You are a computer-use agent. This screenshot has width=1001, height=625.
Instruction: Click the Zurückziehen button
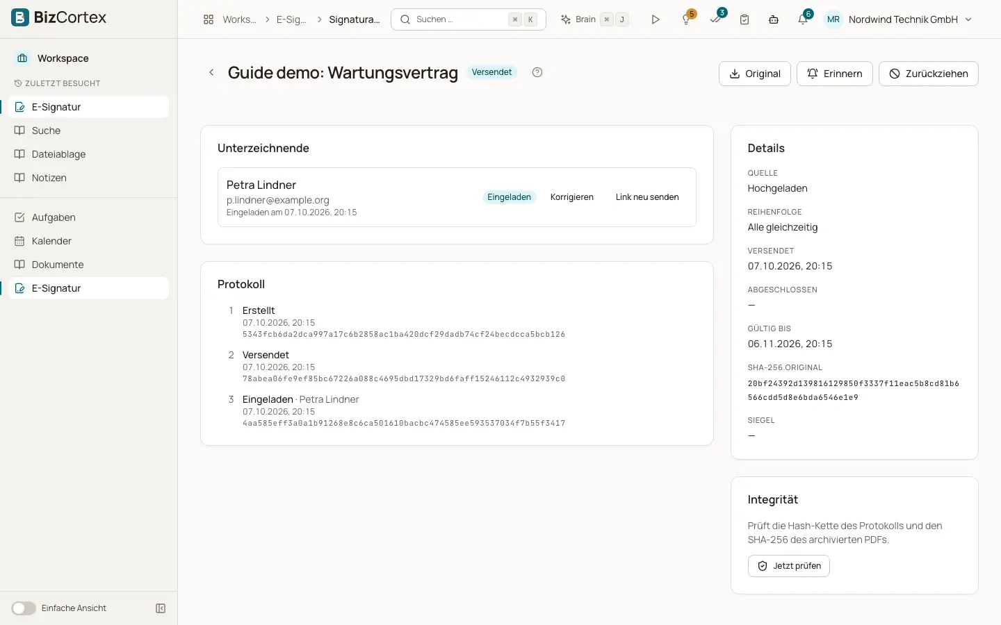pos(929,74)
